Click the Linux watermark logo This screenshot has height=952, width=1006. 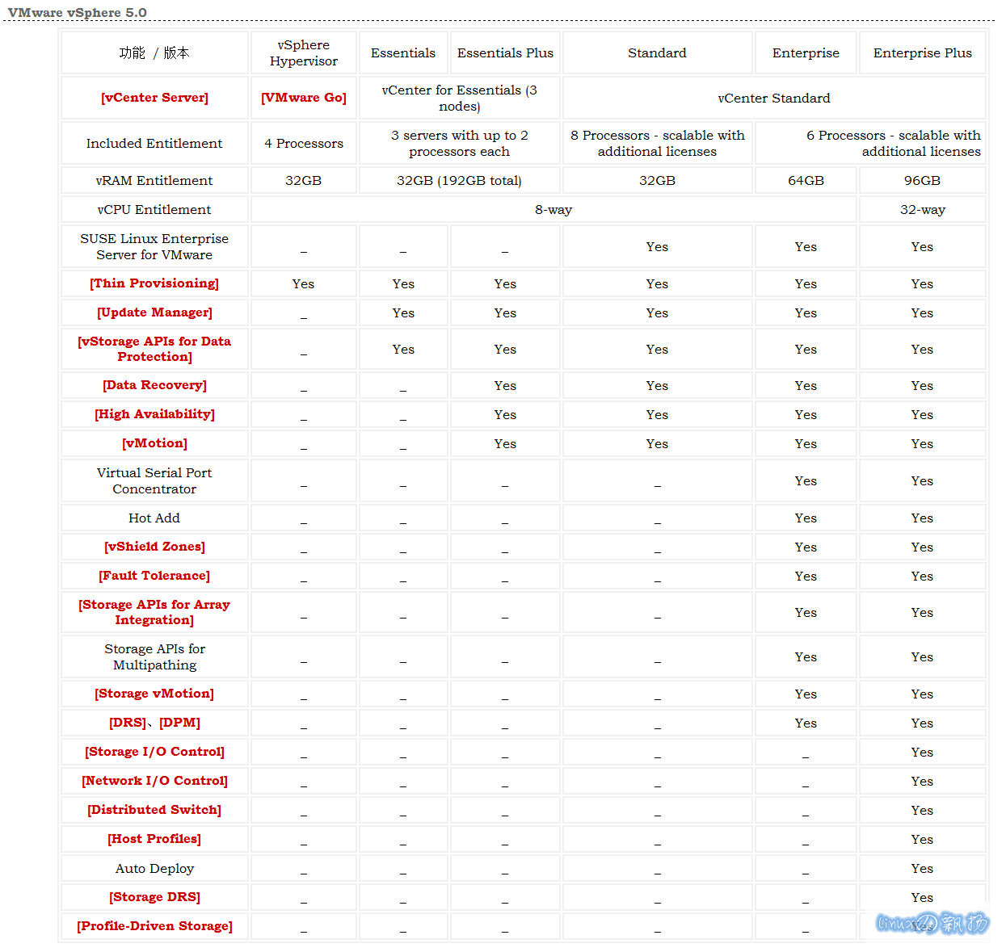[x=932, y=922]
